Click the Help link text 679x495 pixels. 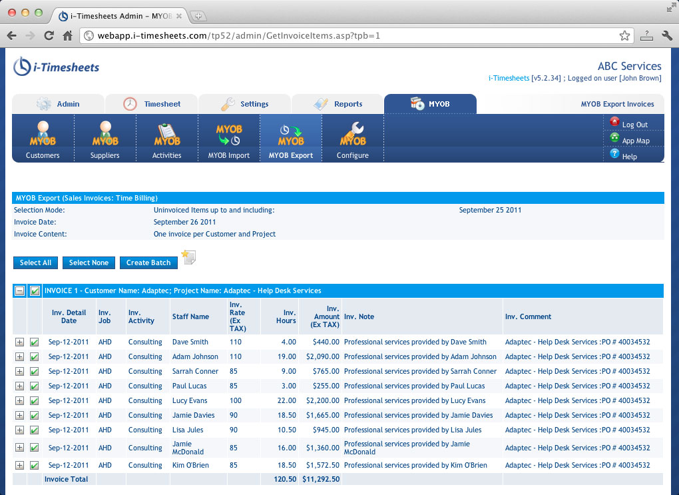point(629,157)
